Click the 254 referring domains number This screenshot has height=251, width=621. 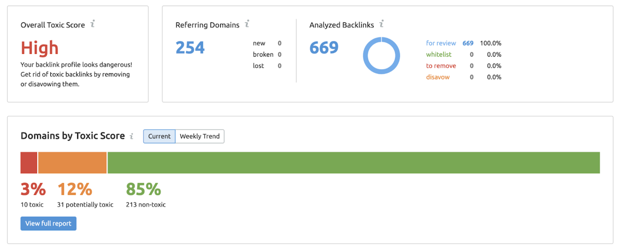[190, 48]
